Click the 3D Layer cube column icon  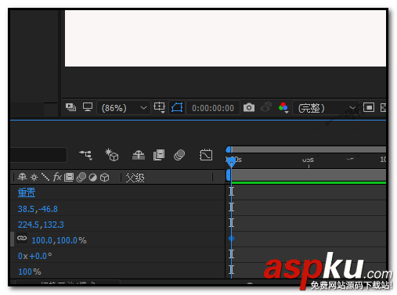pyautogui.click(x=105, y=178)
